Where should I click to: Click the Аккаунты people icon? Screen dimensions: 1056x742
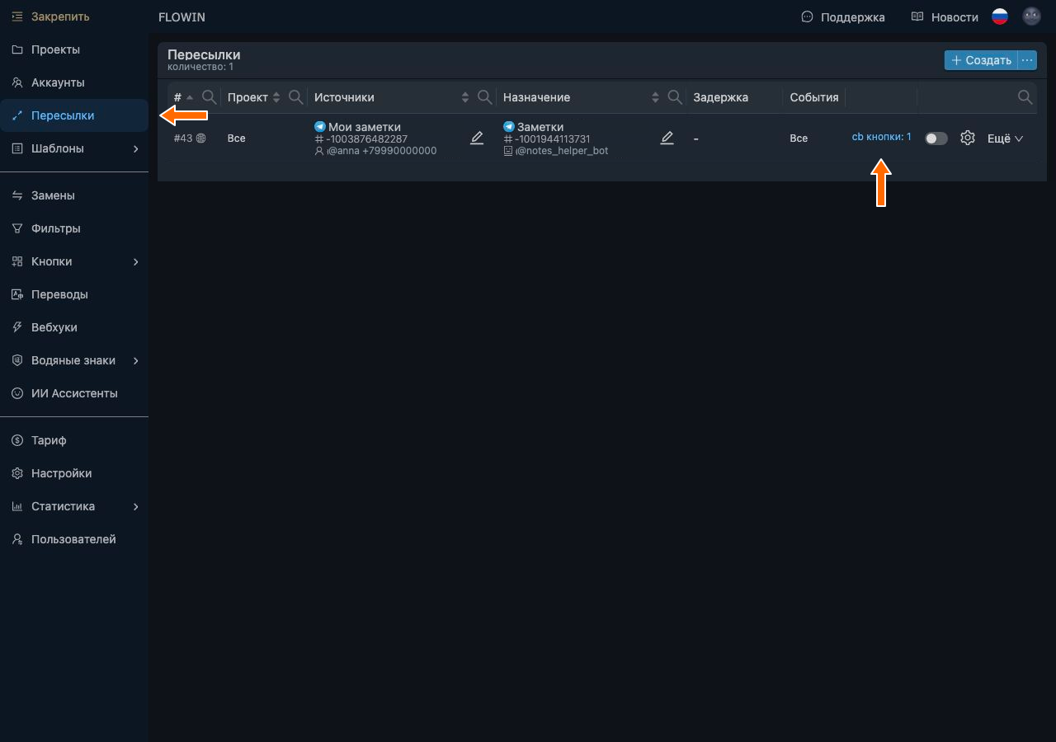[x=17, y=82]
